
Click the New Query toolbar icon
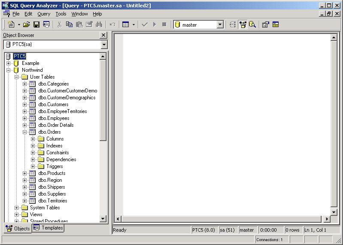[x=11, y=24]
